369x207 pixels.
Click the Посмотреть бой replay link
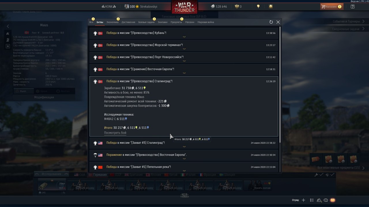click(115, 133)
